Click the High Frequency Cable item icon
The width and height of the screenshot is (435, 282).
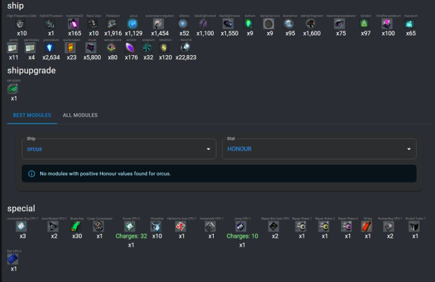click(22, 23)
